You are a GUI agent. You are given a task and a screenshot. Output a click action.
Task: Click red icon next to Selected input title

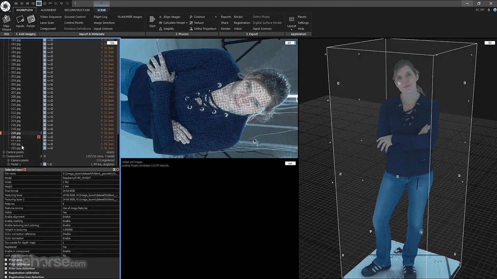point(25,170)
